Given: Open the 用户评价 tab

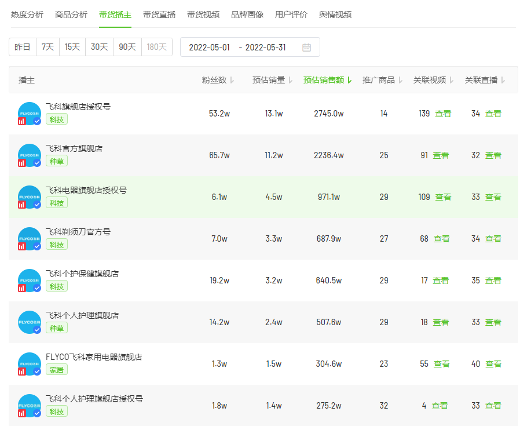Looking at the screenshot, I should click(x=291, y=14).
